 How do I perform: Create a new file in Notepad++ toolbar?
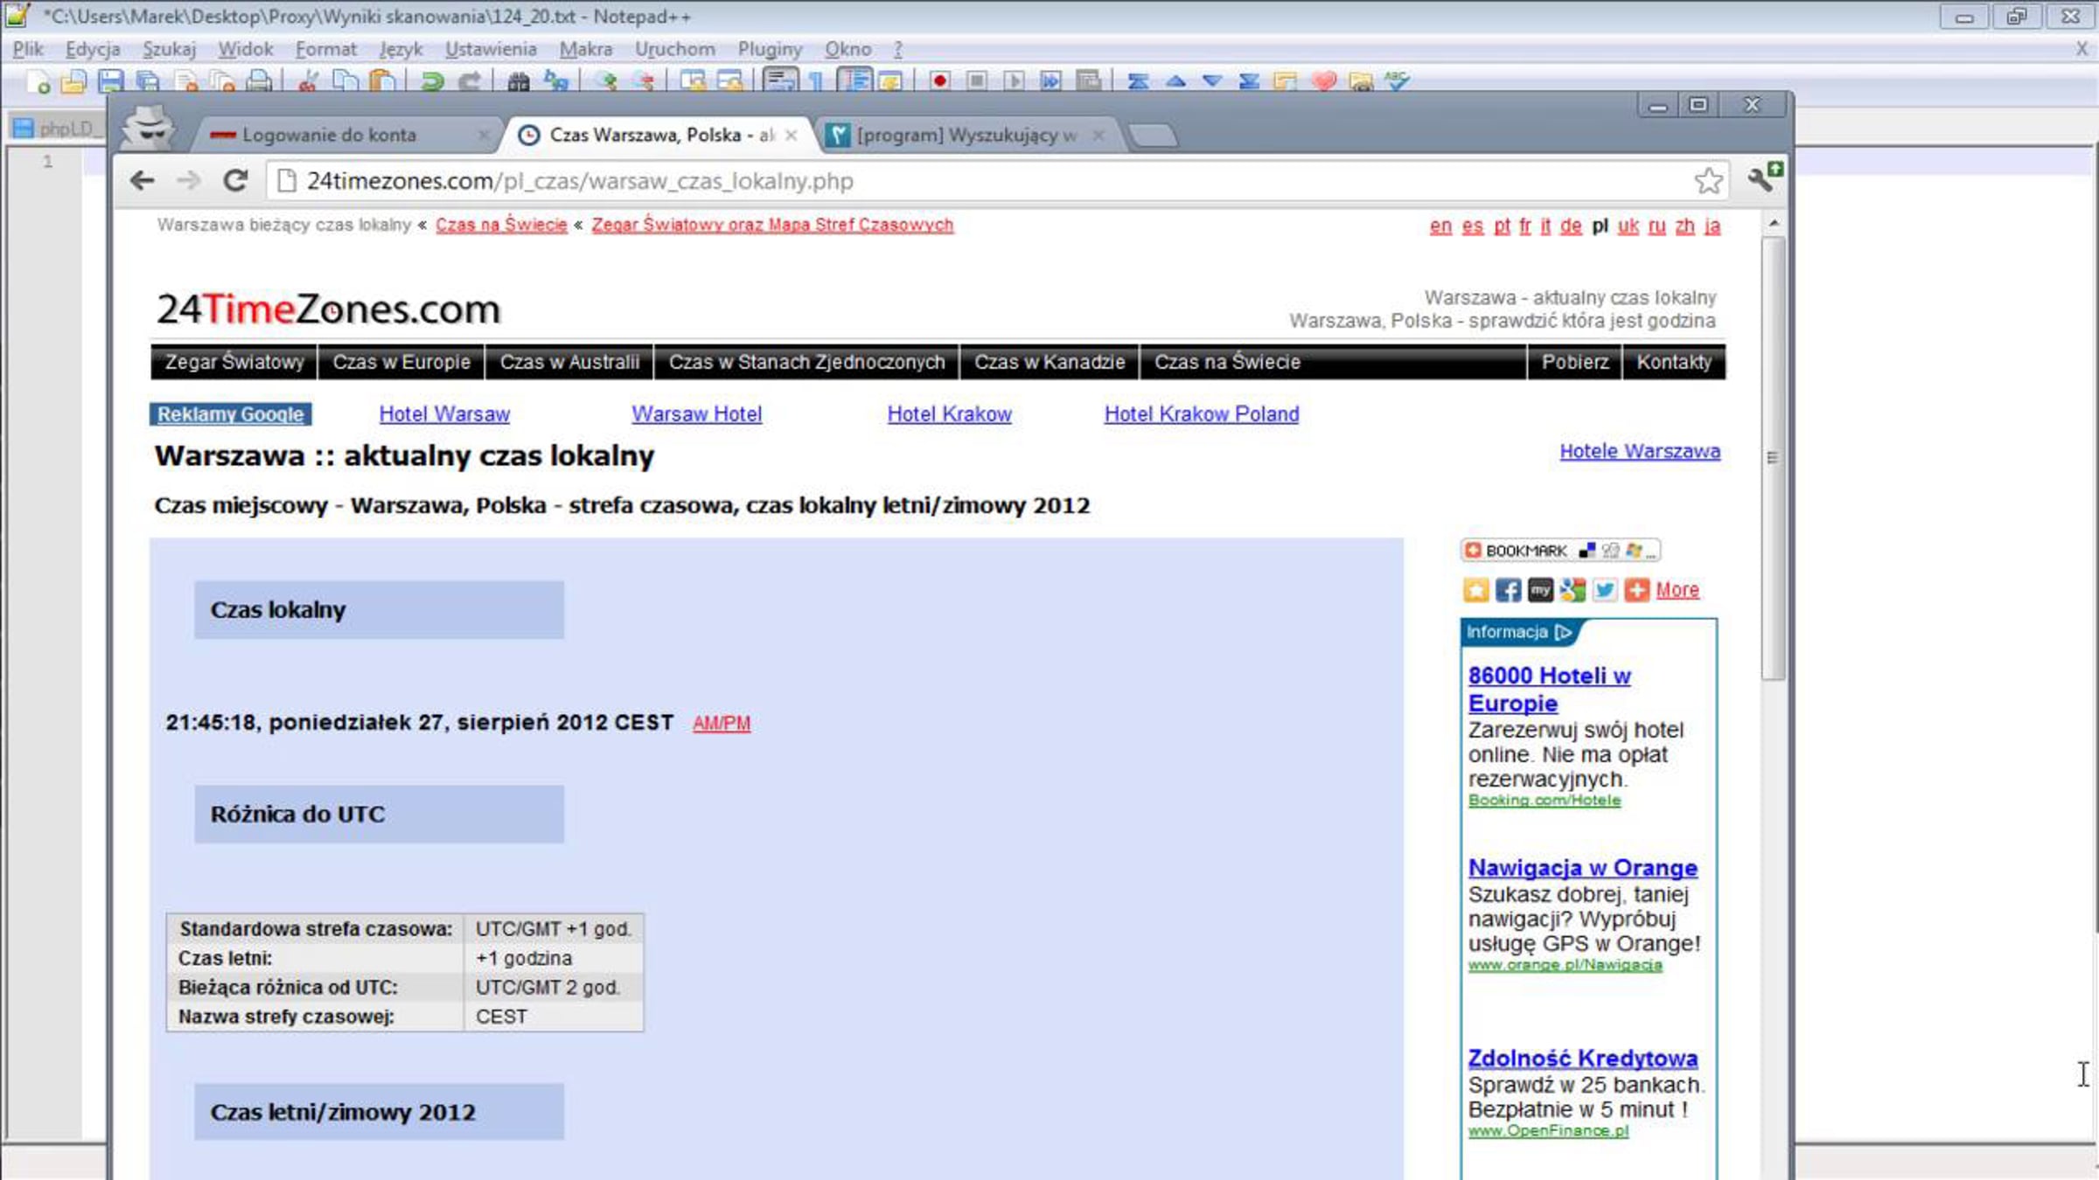pos(38,82)
